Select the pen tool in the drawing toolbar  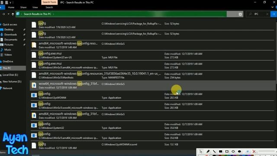208,151
